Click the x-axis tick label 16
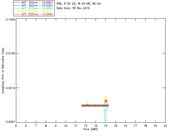 125,126
